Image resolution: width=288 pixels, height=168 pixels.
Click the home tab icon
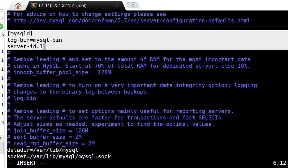point(18,5)
